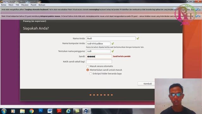The height and width of the screenshot is (114, 202).
Task: Select Memerlukan sandi untuk masuk option
Action: (88, 70)
